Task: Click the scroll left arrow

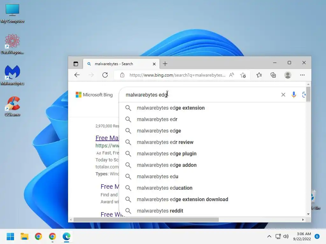Action: click(x=71, y=220)
